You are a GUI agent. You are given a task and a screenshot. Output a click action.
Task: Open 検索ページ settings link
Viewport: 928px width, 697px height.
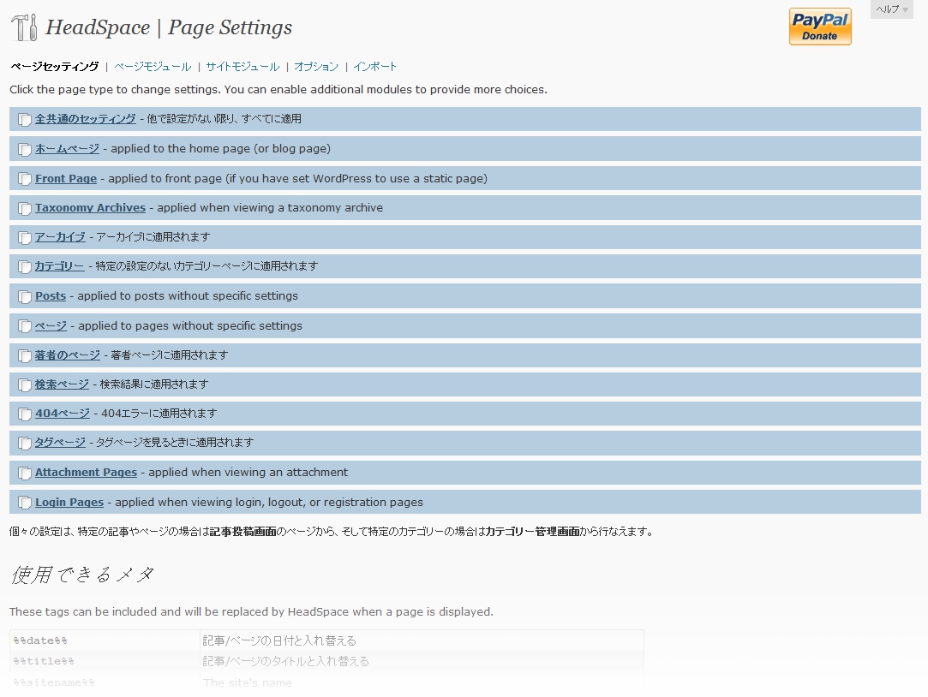tap(62, 384)
